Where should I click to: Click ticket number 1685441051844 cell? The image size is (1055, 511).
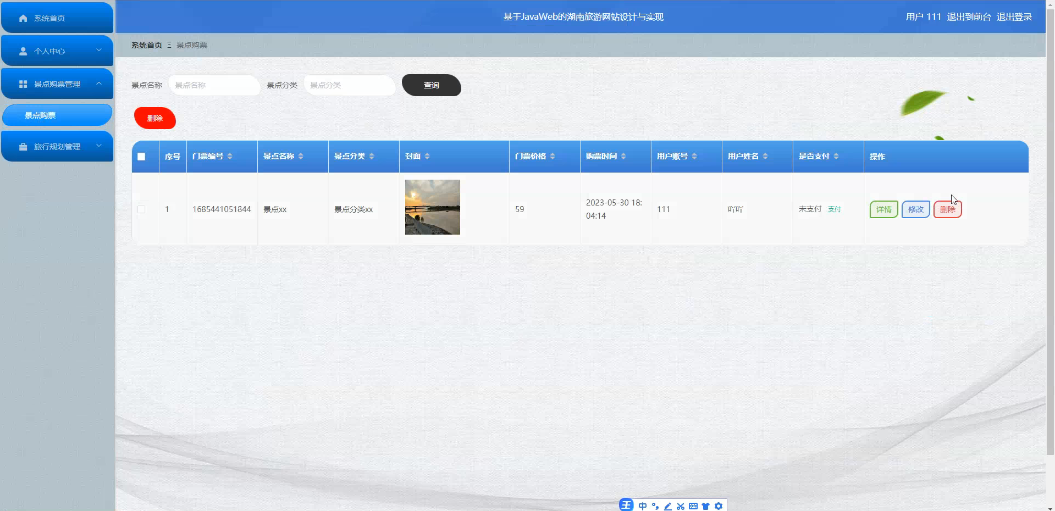point(222,209)
